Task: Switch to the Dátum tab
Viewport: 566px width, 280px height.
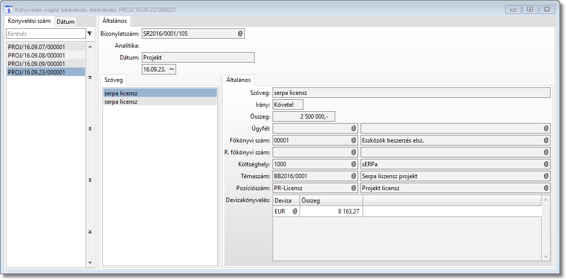Action: (66, 22)
